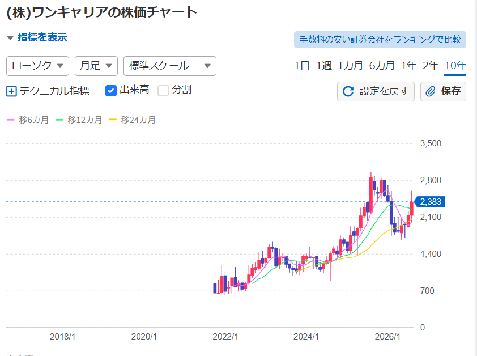Viewport: 477px width, 356px height.
Task: Switch to the 2年 period tab
Action: pyautogui.click(x=431, y=66)
